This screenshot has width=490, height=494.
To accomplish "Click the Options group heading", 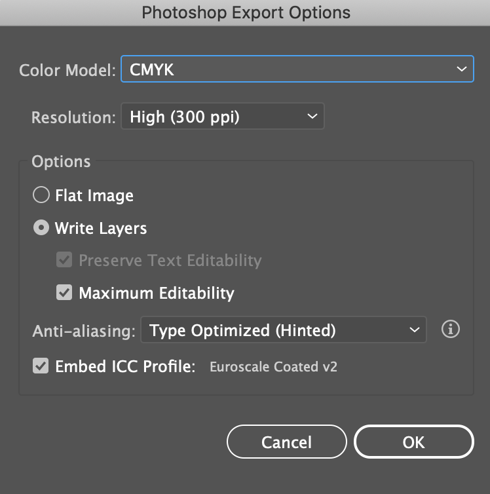I will (x=61, y=162).
